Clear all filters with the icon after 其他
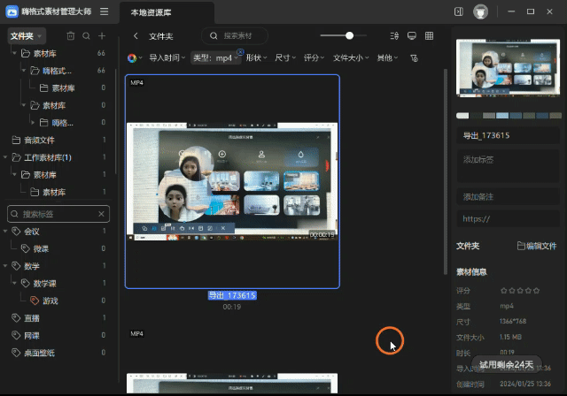This screenshot has height=396, width=567. tap(415, 58)
